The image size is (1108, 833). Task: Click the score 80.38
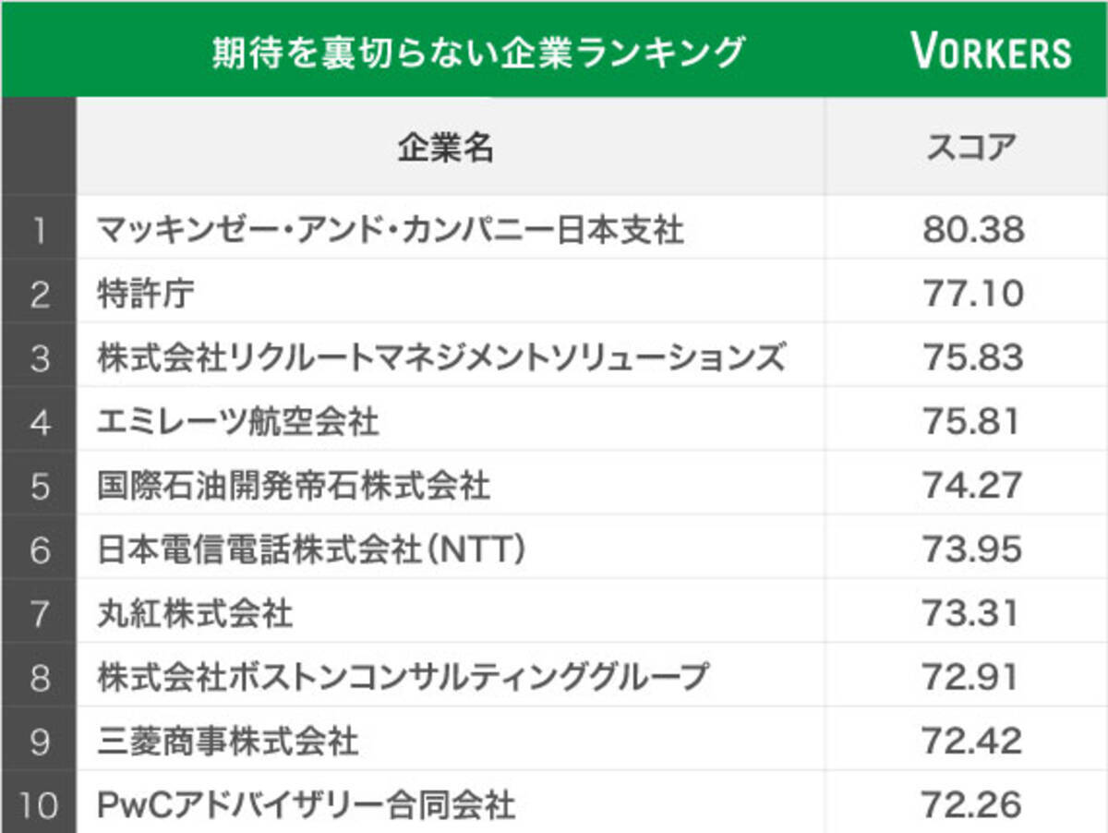[x=972, y=229]
